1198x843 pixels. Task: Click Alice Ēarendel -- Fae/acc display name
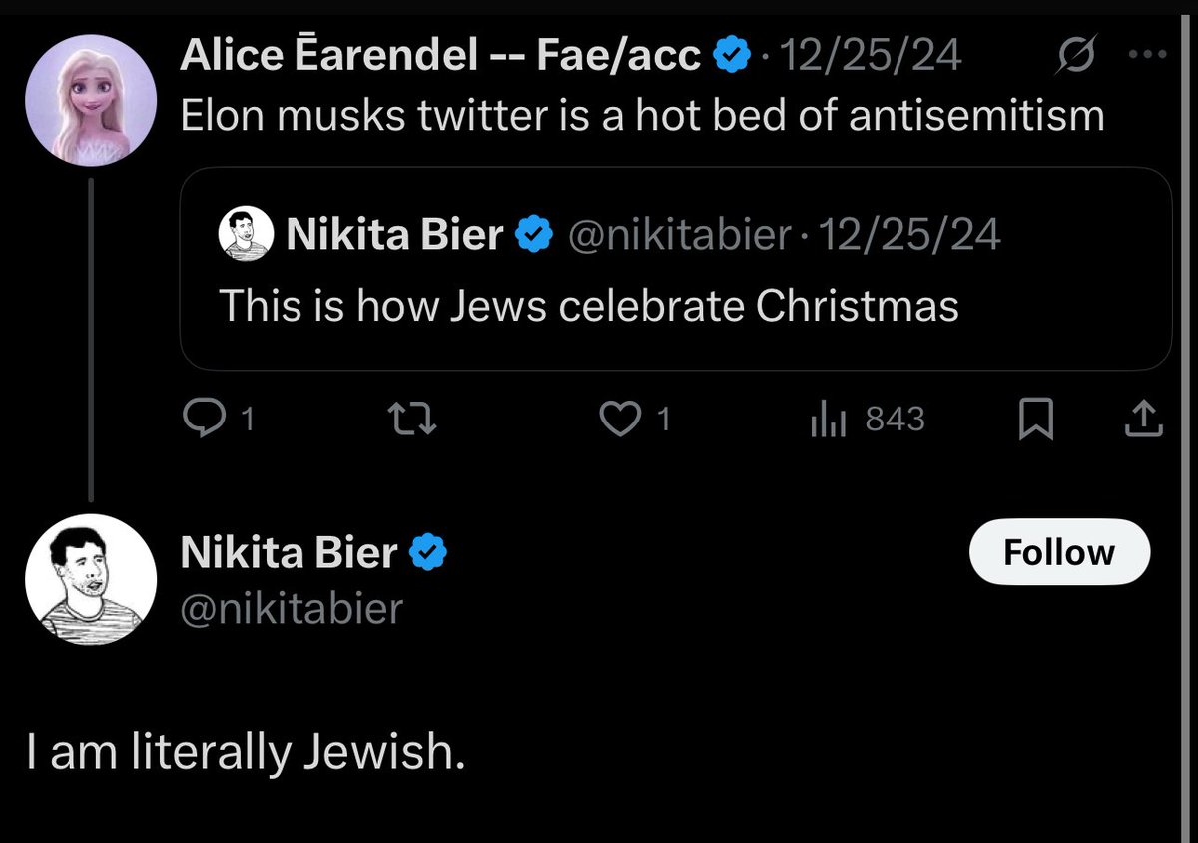click(440, 58)
